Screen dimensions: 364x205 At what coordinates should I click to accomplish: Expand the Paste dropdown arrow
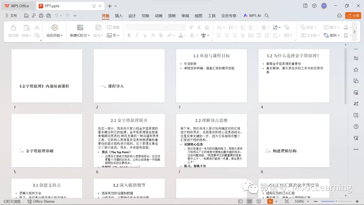pyautogui.click(x=30, y=35)
